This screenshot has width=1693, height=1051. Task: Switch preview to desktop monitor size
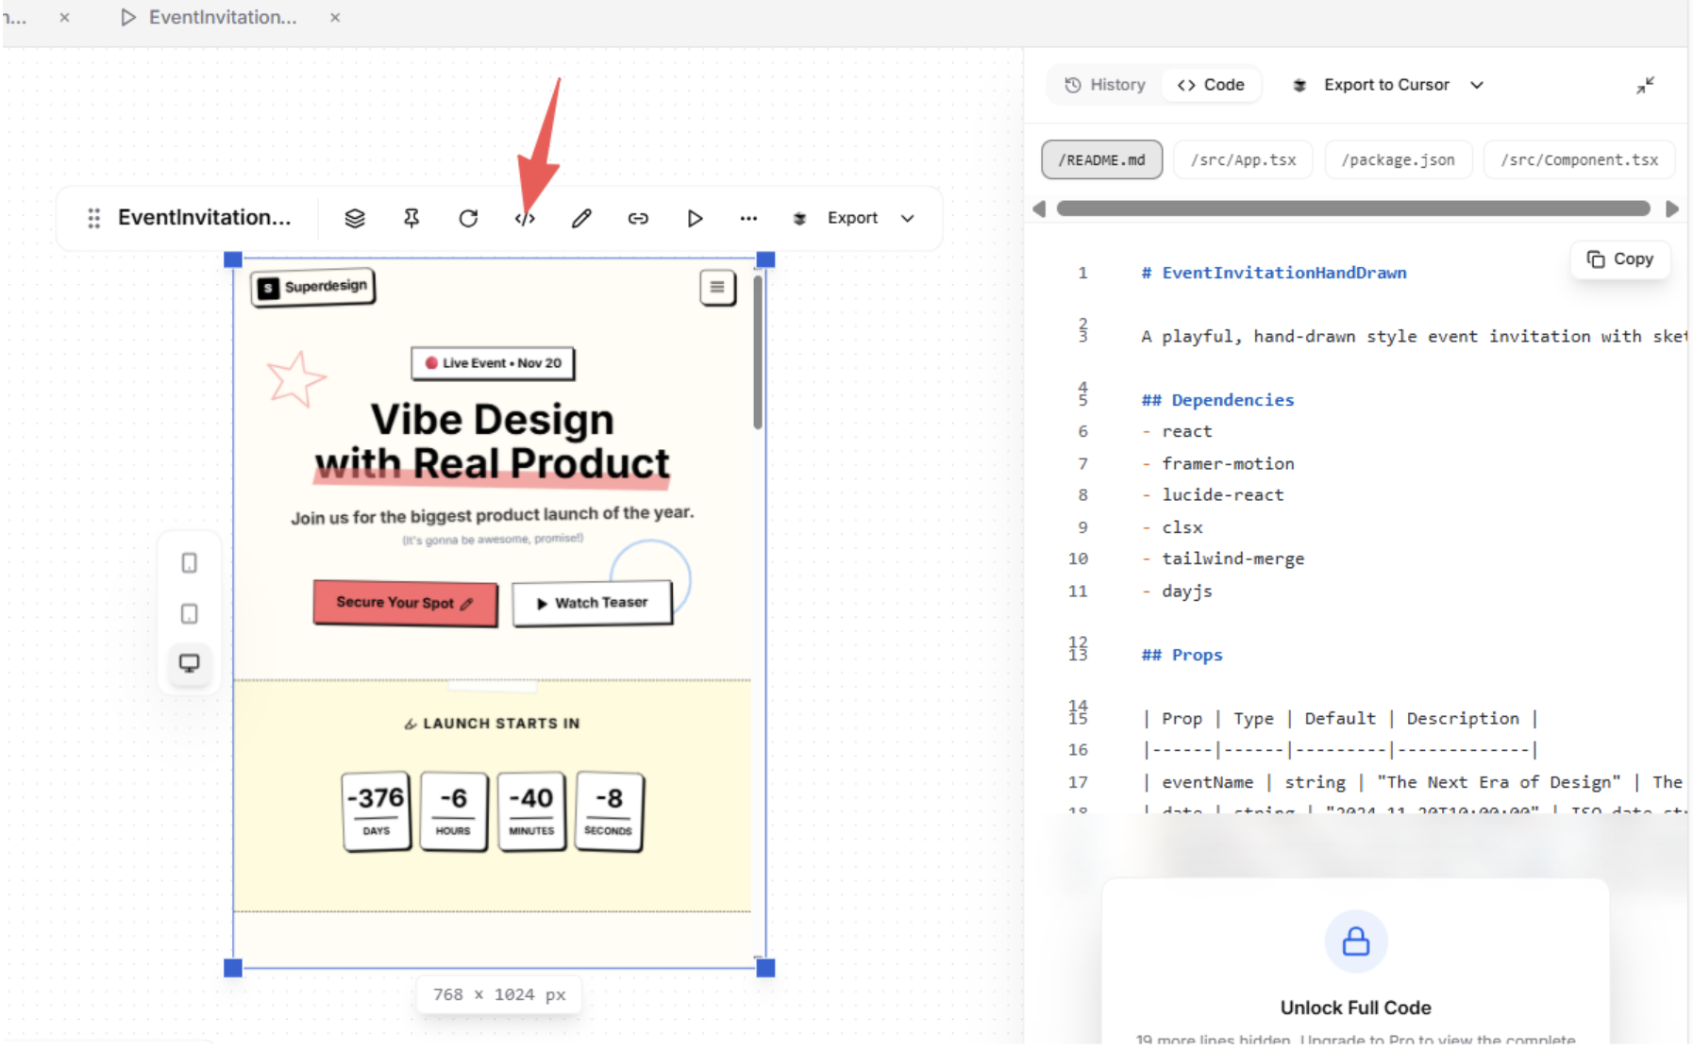(x=189, y=663)
